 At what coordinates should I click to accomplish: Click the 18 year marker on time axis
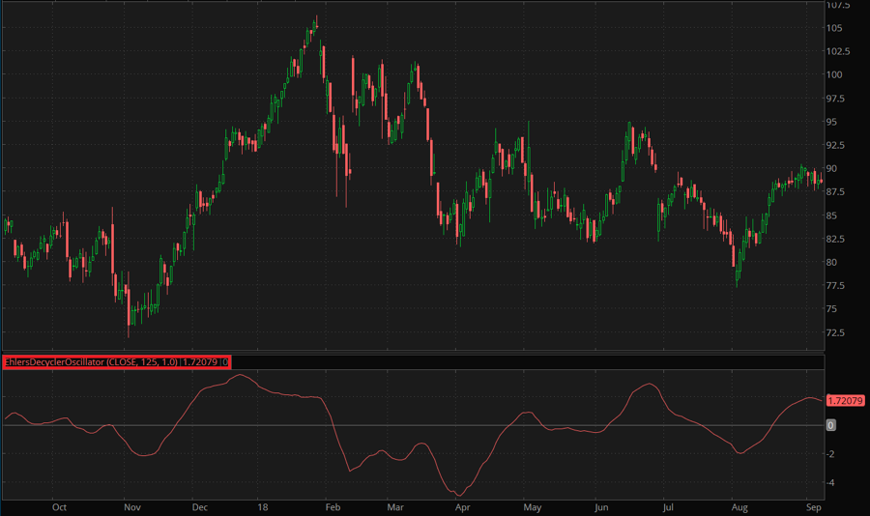(263, 505)
